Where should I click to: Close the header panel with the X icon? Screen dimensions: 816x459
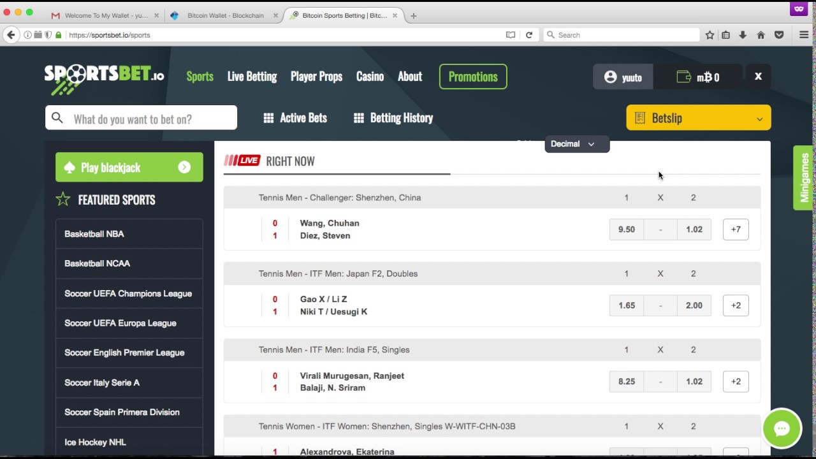(758, 76)
